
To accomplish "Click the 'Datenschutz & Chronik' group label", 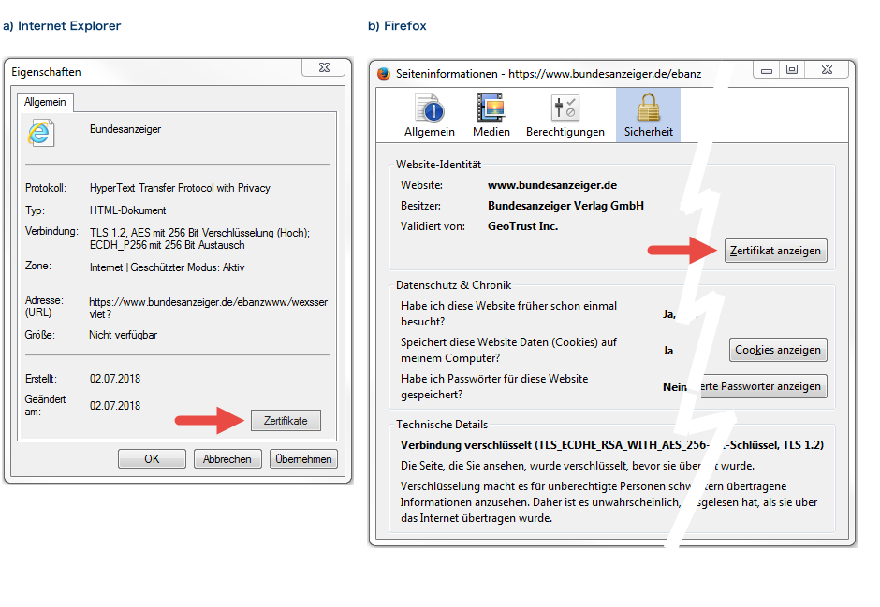I will [x=453, y=284].
